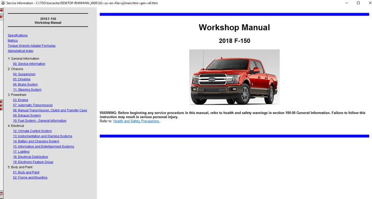Open 08: Manual Transmission, Clutch and Transfer Case

[50, 110]
